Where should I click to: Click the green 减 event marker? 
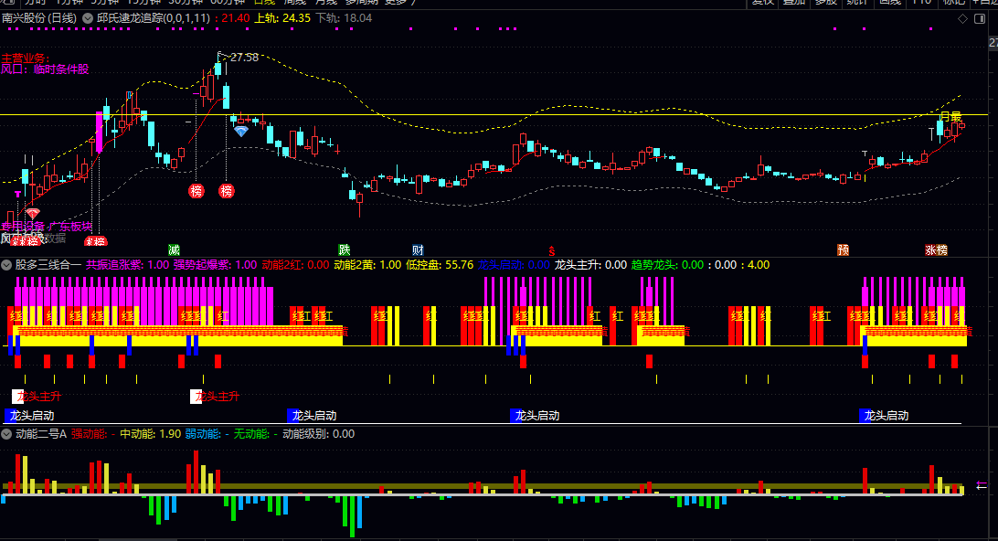click(x=174, y=249)
